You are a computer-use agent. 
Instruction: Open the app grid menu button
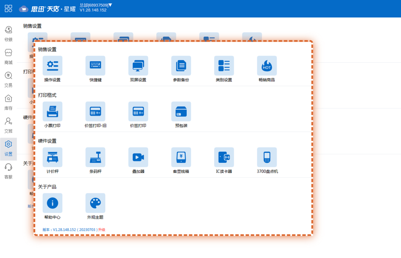[8, 9]
